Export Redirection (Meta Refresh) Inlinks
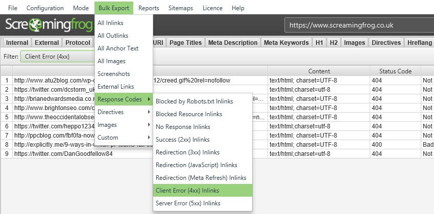Image resolution: width=434 pixels, height=214 pixels. (203, 177)
